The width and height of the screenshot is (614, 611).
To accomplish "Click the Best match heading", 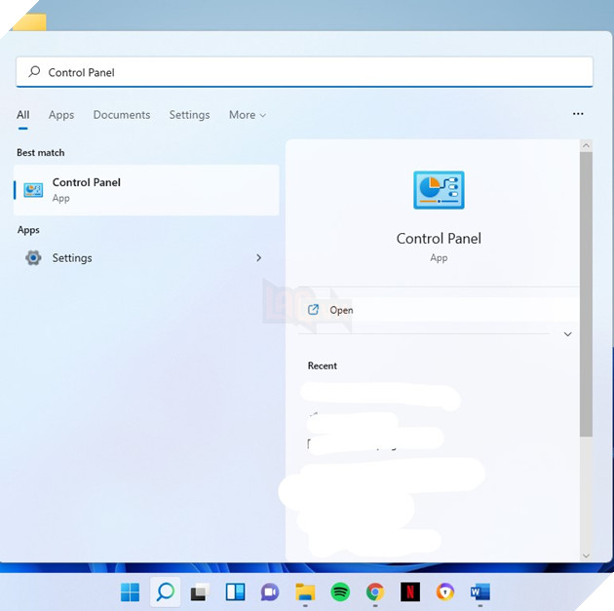I will point(41,153).
